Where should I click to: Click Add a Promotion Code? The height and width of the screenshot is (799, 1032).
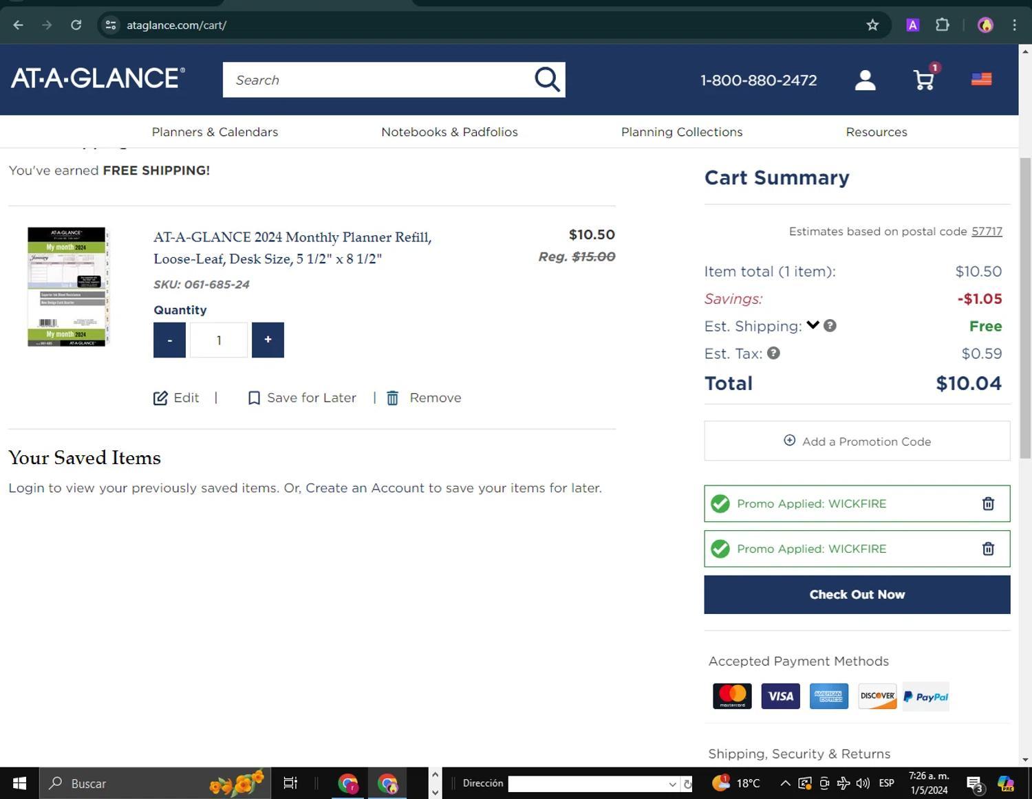(857, 441)
